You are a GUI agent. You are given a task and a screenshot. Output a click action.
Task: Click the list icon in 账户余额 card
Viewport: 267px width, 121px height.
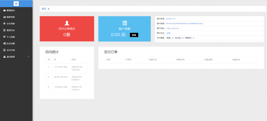tap(125, 23)
